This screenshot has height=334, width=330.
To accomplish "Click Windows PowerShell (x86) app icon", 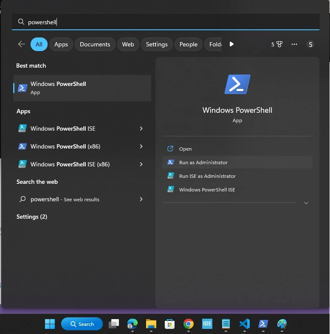I will (23, 146).
